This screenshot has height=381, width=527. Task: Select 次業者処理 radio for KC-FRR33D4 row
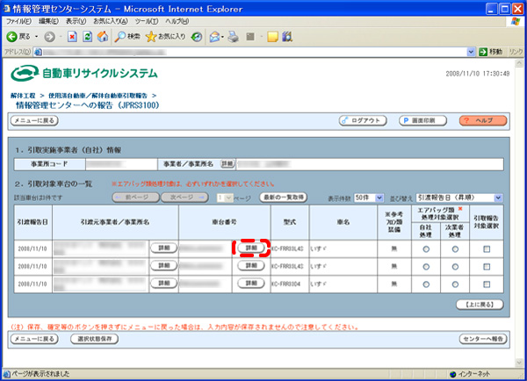click(455, 284)
